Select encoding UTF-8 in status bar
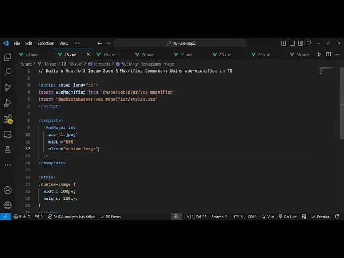 pos(238,217)
